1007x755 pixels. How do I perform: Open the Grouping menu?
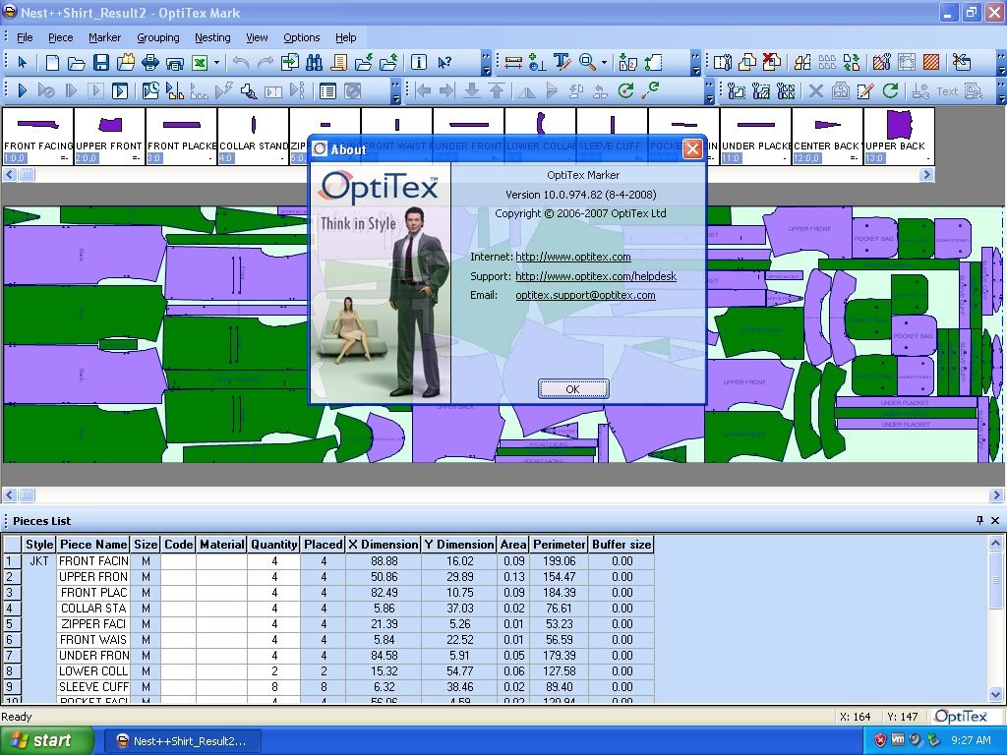pyautogui.click(x=158, y=37)
